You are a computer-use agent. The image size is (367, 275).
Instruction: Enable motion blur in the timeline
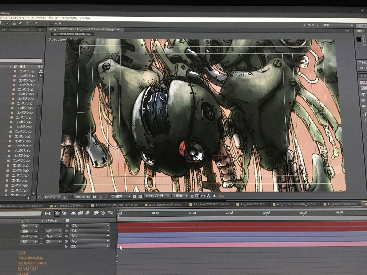87,213
